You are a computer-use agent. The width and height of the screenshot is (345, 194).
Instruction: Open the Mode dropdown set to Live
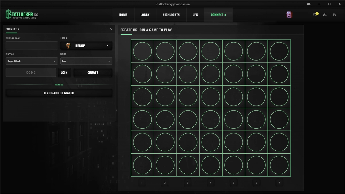click(86, 61)
